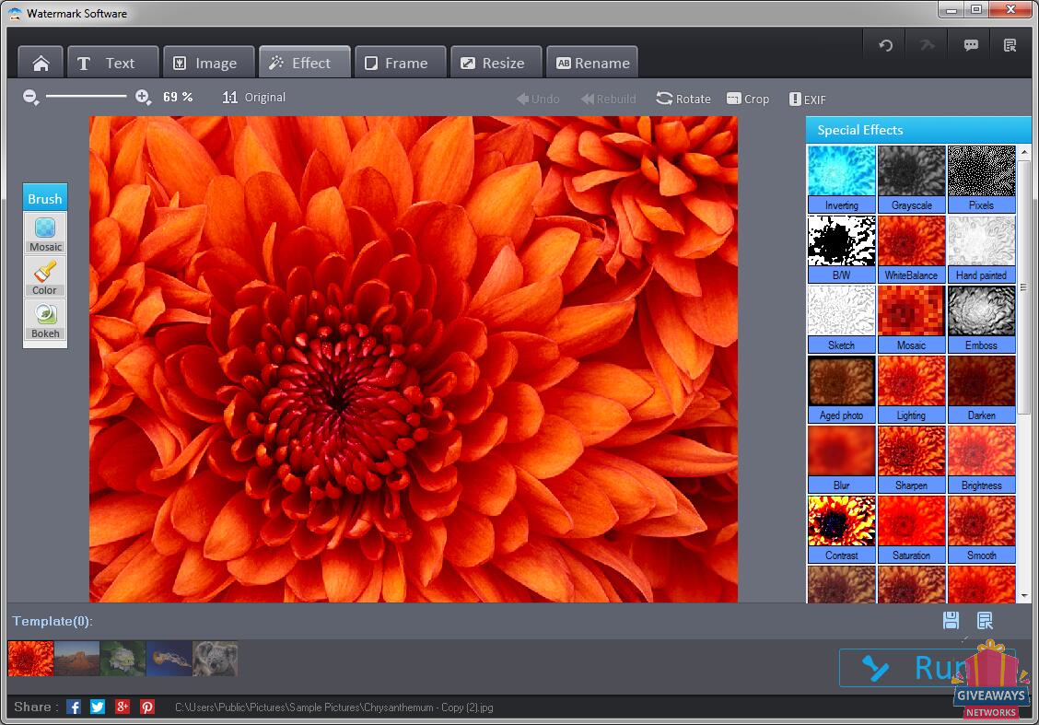Click the Chrysanthemum file path in status bar

(x=334, y=707)
